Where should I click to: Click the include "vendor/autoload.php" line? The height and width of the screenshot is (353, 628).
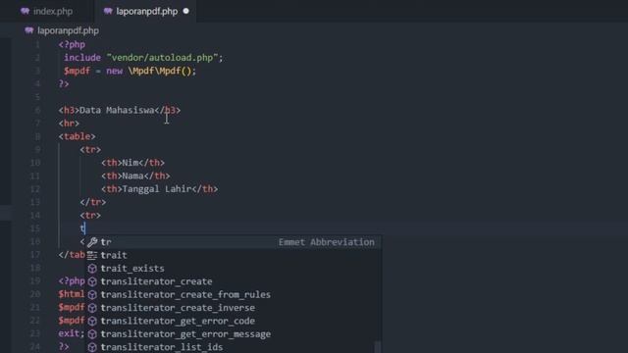[143, 58]
